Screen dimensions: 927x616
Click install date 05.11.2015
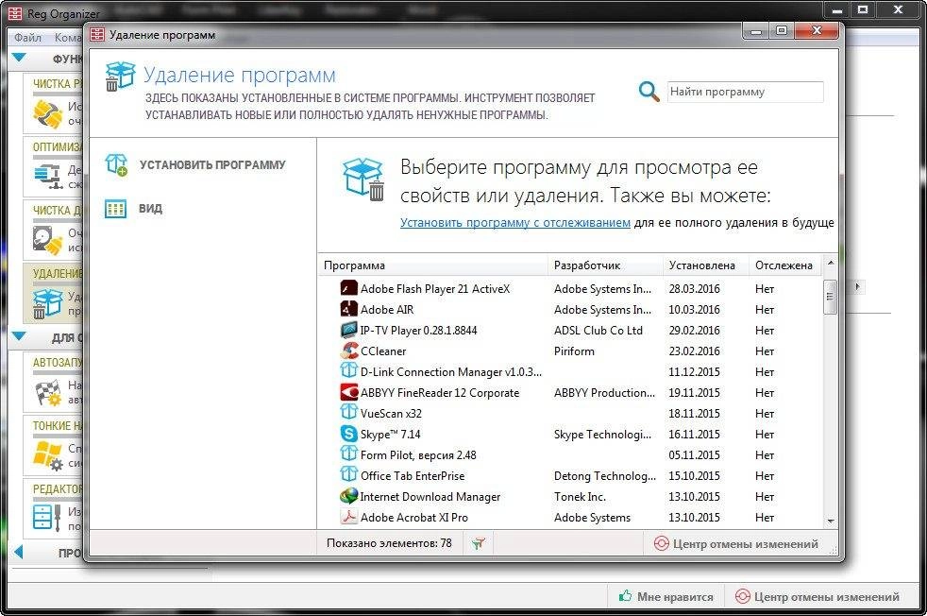(694, 454)
